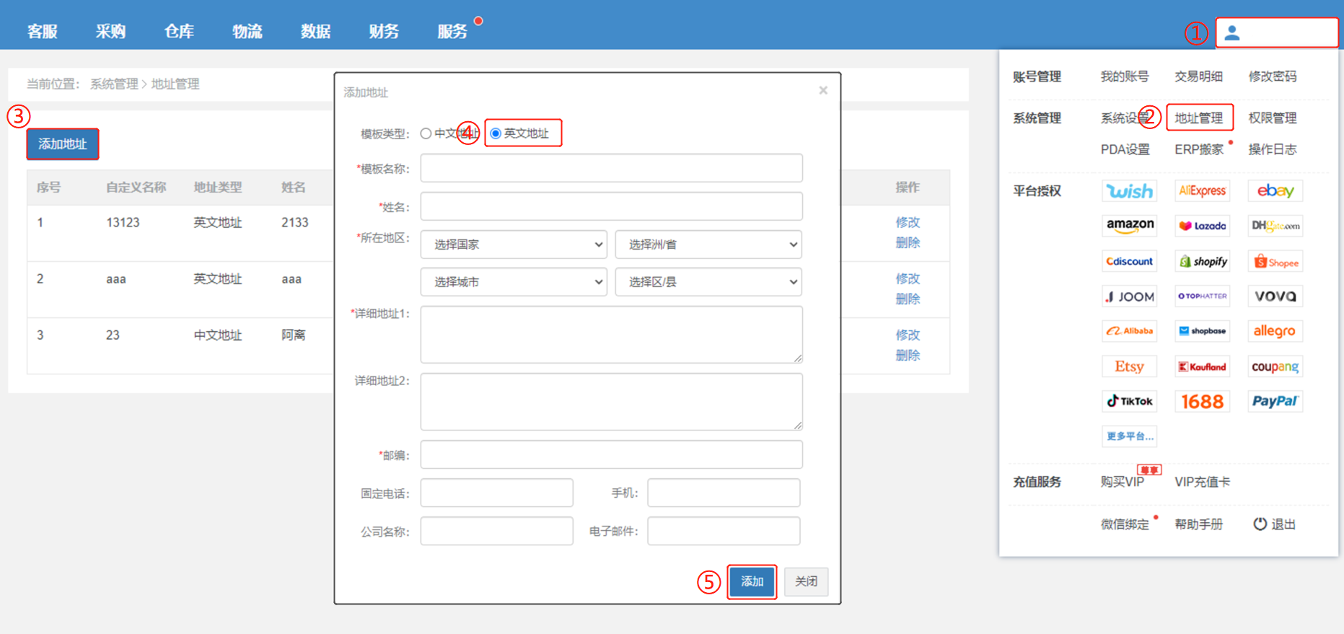Click 购买VIP under 充值服务
Screen dimensions: 1344x634
click(1123, 482)
